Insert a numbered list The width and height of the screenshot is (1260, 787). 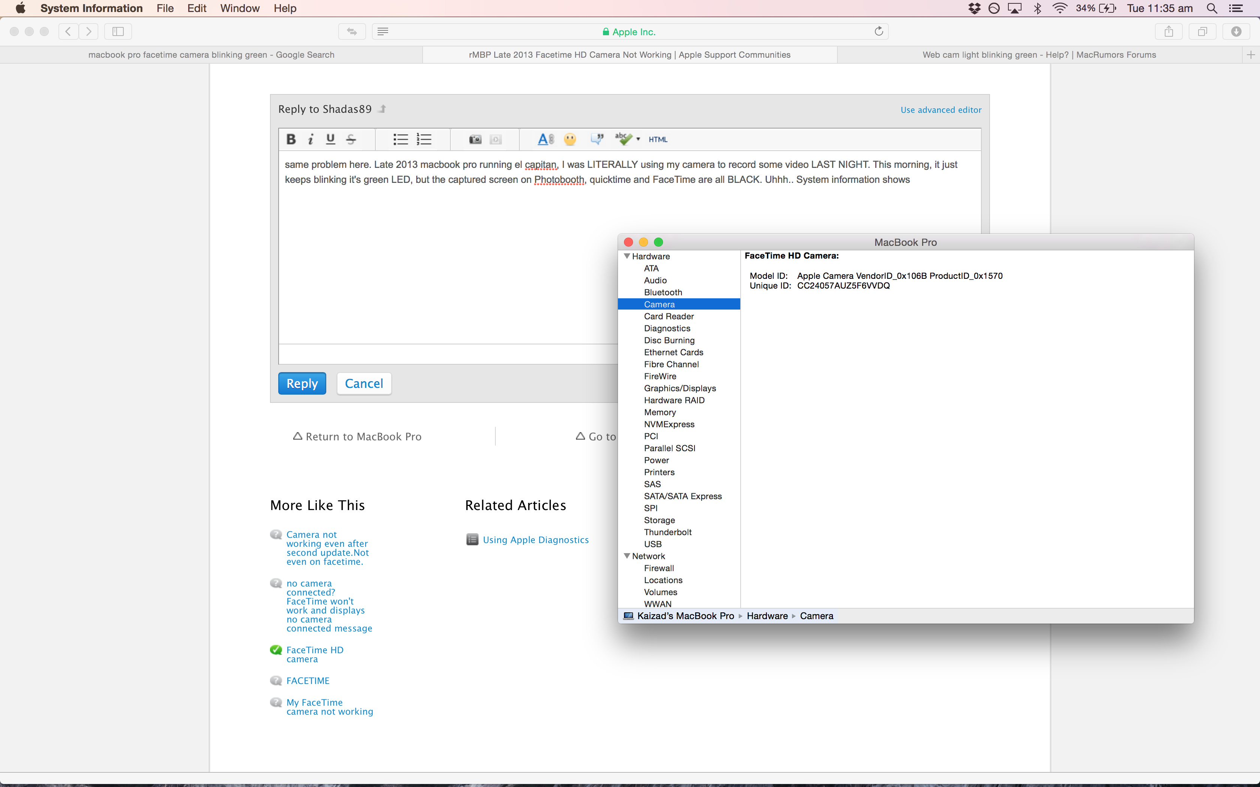click(424, 139)
